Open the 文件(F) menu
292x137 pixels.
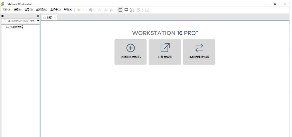tap(6, 10)
